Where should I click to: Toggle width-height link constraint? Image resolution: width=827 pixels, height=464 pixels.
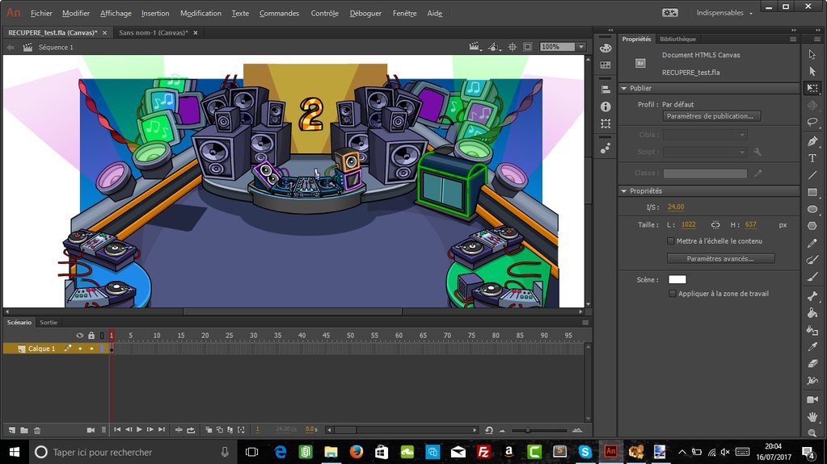[x=715, y=225]
